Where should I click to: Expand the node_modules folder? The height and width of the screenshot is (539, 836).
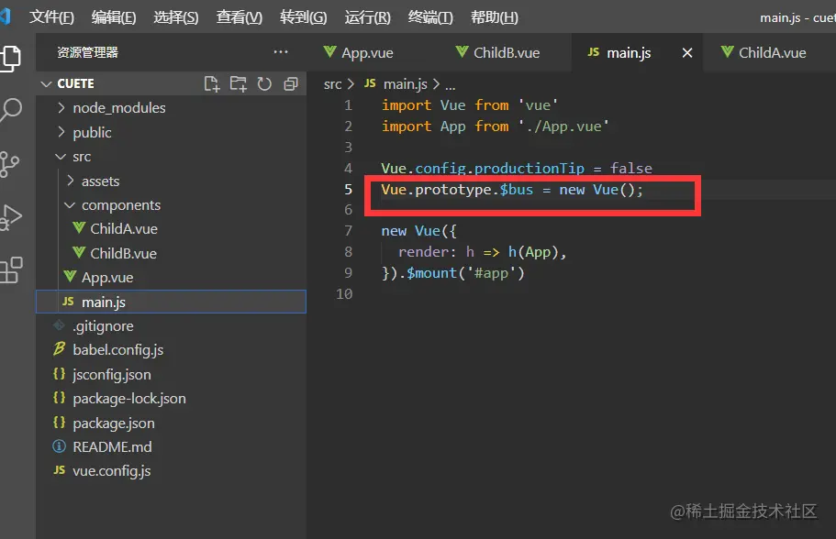click(x=61, y=107)
